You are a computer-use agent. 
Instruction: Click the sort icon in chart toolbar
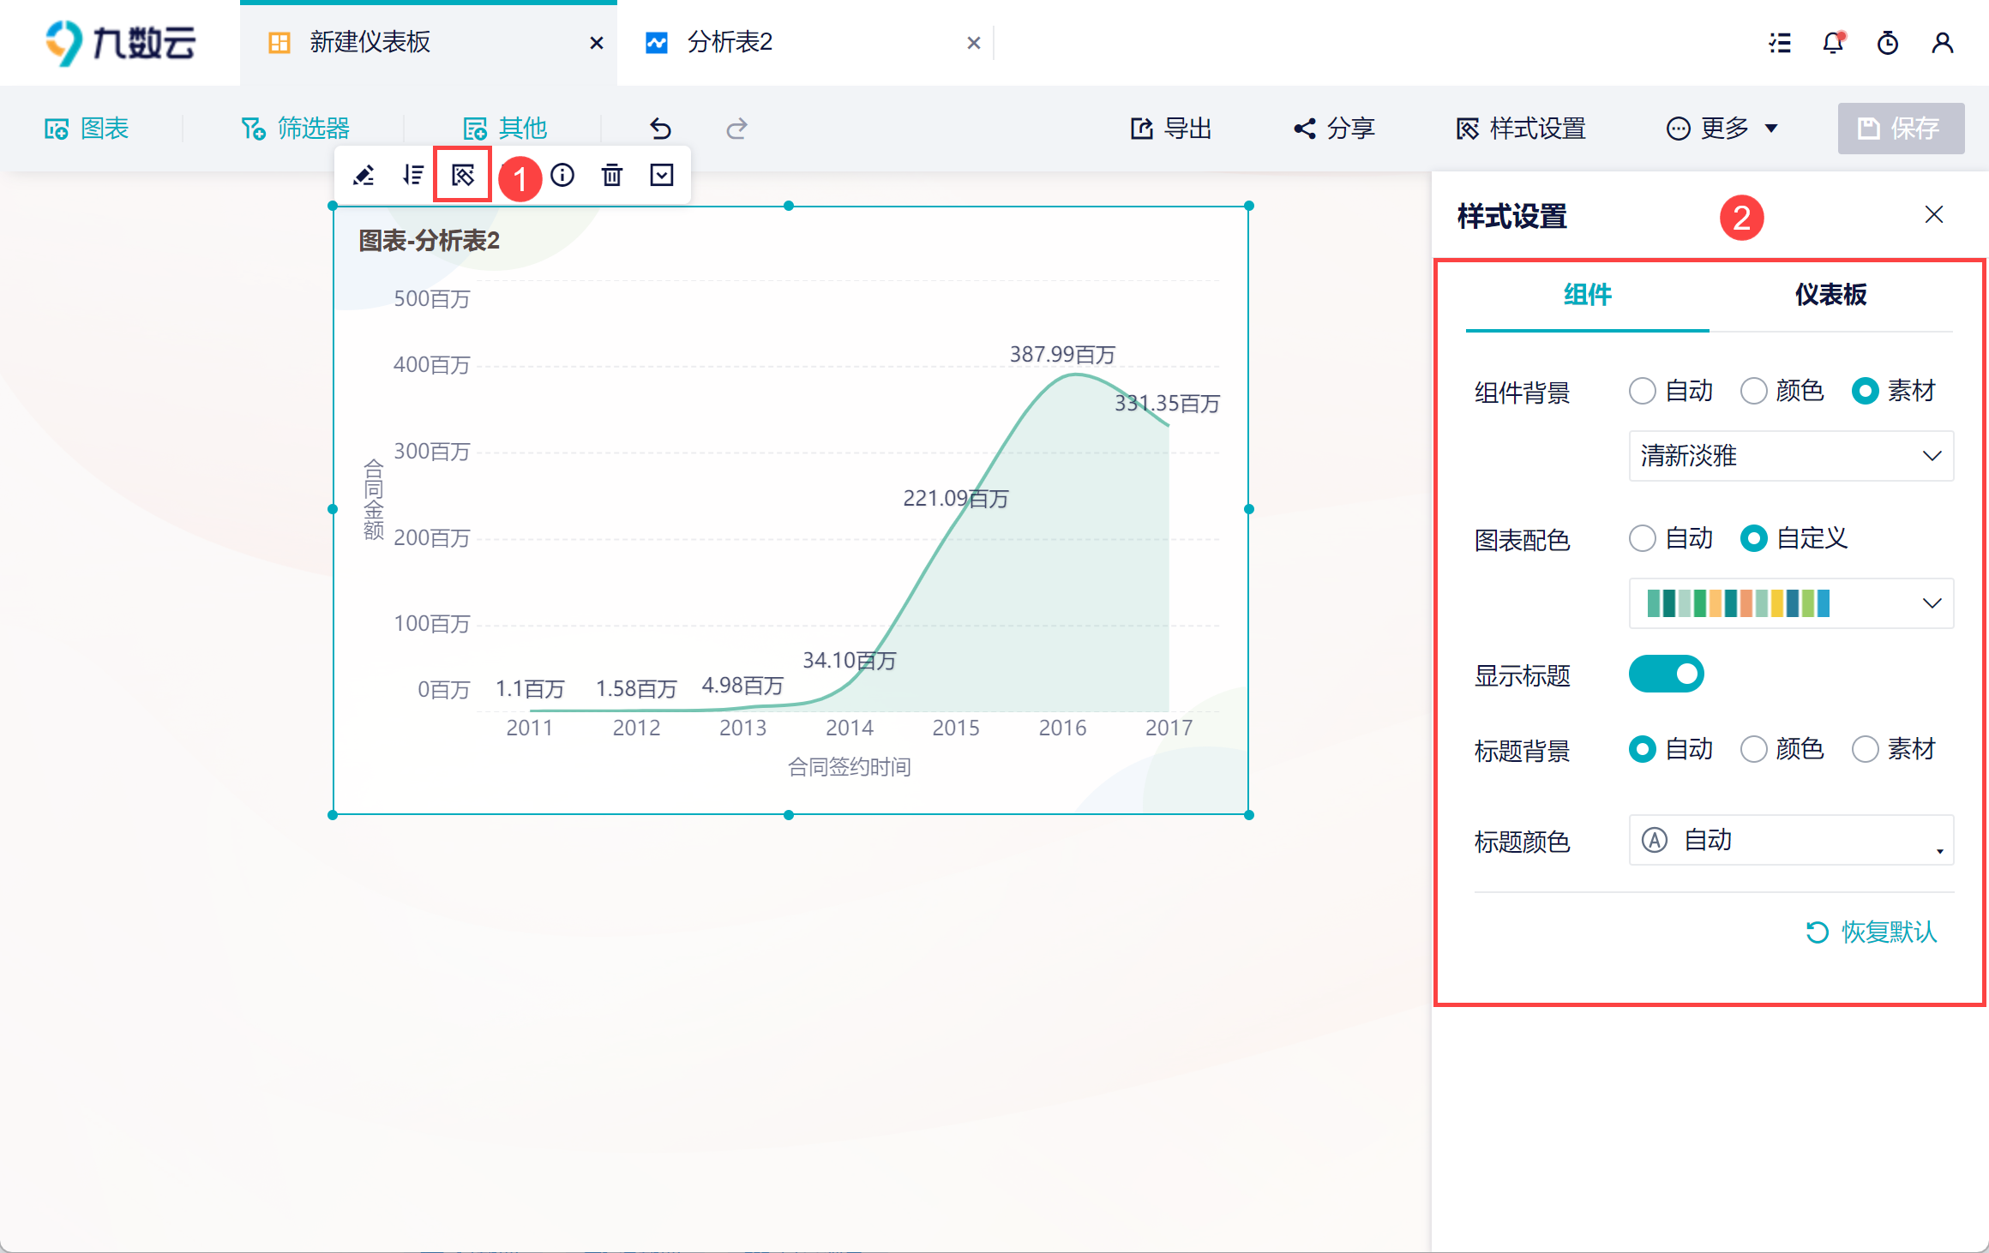[x=413, y=176]
